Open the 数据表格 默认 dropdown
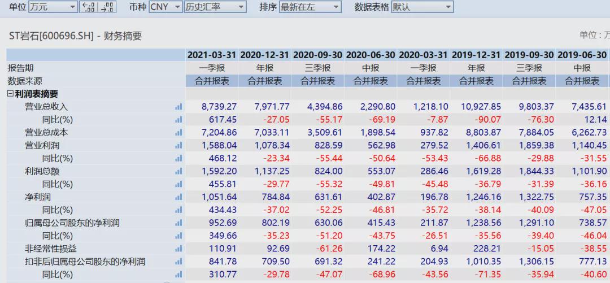This screenshot has height=283, width=610. (x=422, y=7)
